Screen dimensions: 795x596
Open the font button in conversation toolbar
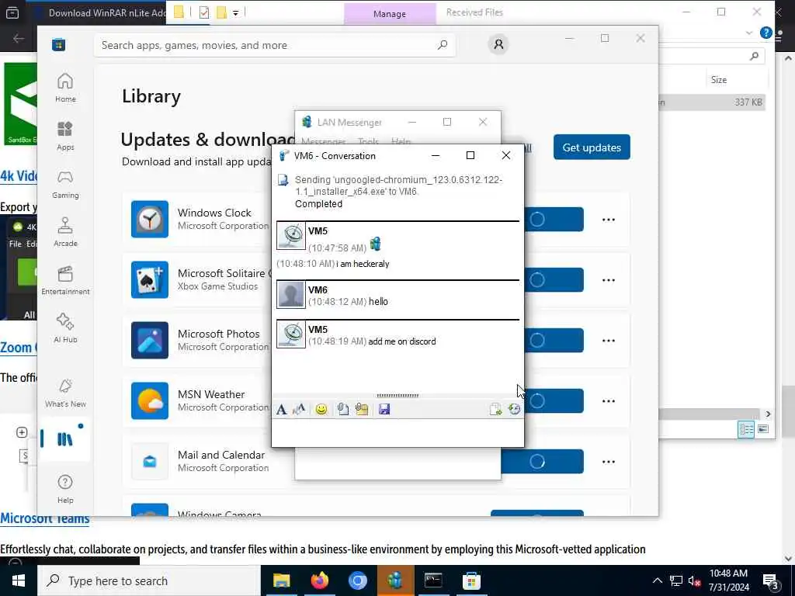[x=281, y=410]
